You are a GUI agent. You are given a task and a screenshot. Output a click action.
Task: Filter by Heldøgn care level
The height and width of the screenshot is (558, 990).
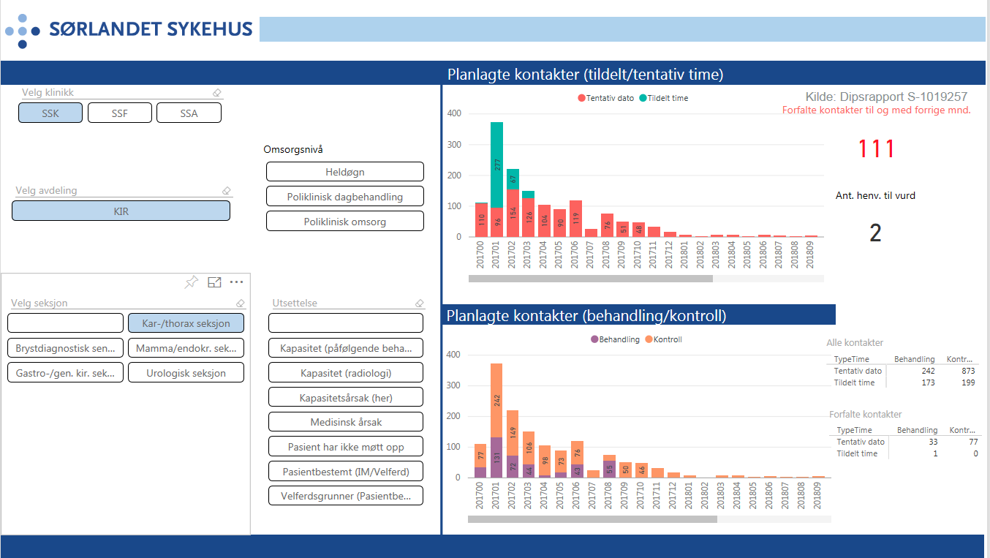click(345, 172)
